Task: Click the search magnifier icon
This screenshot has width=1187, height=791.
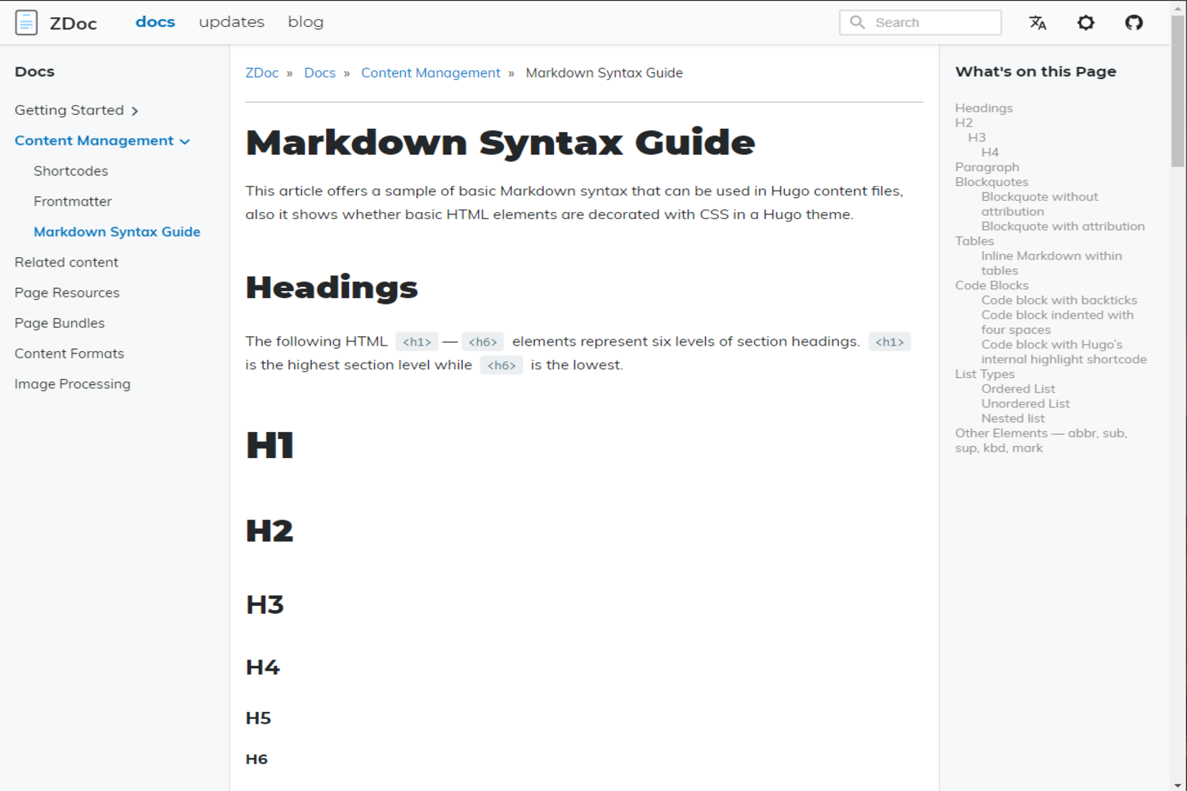Action: 857,22
